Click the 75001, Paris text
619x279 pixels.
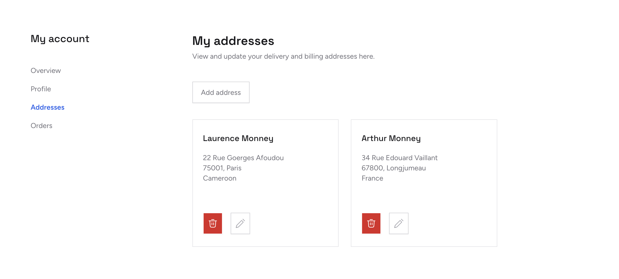coord(222,168)
